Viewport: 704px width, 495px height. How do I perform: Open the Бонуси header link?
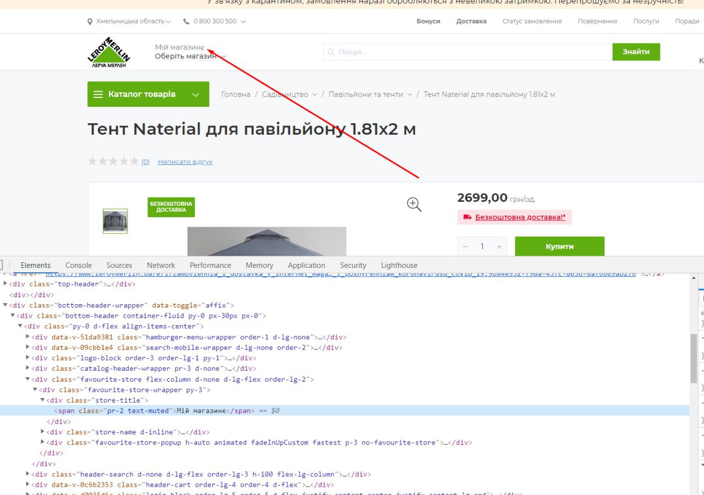pyautogui.click(x=428, y=21)
